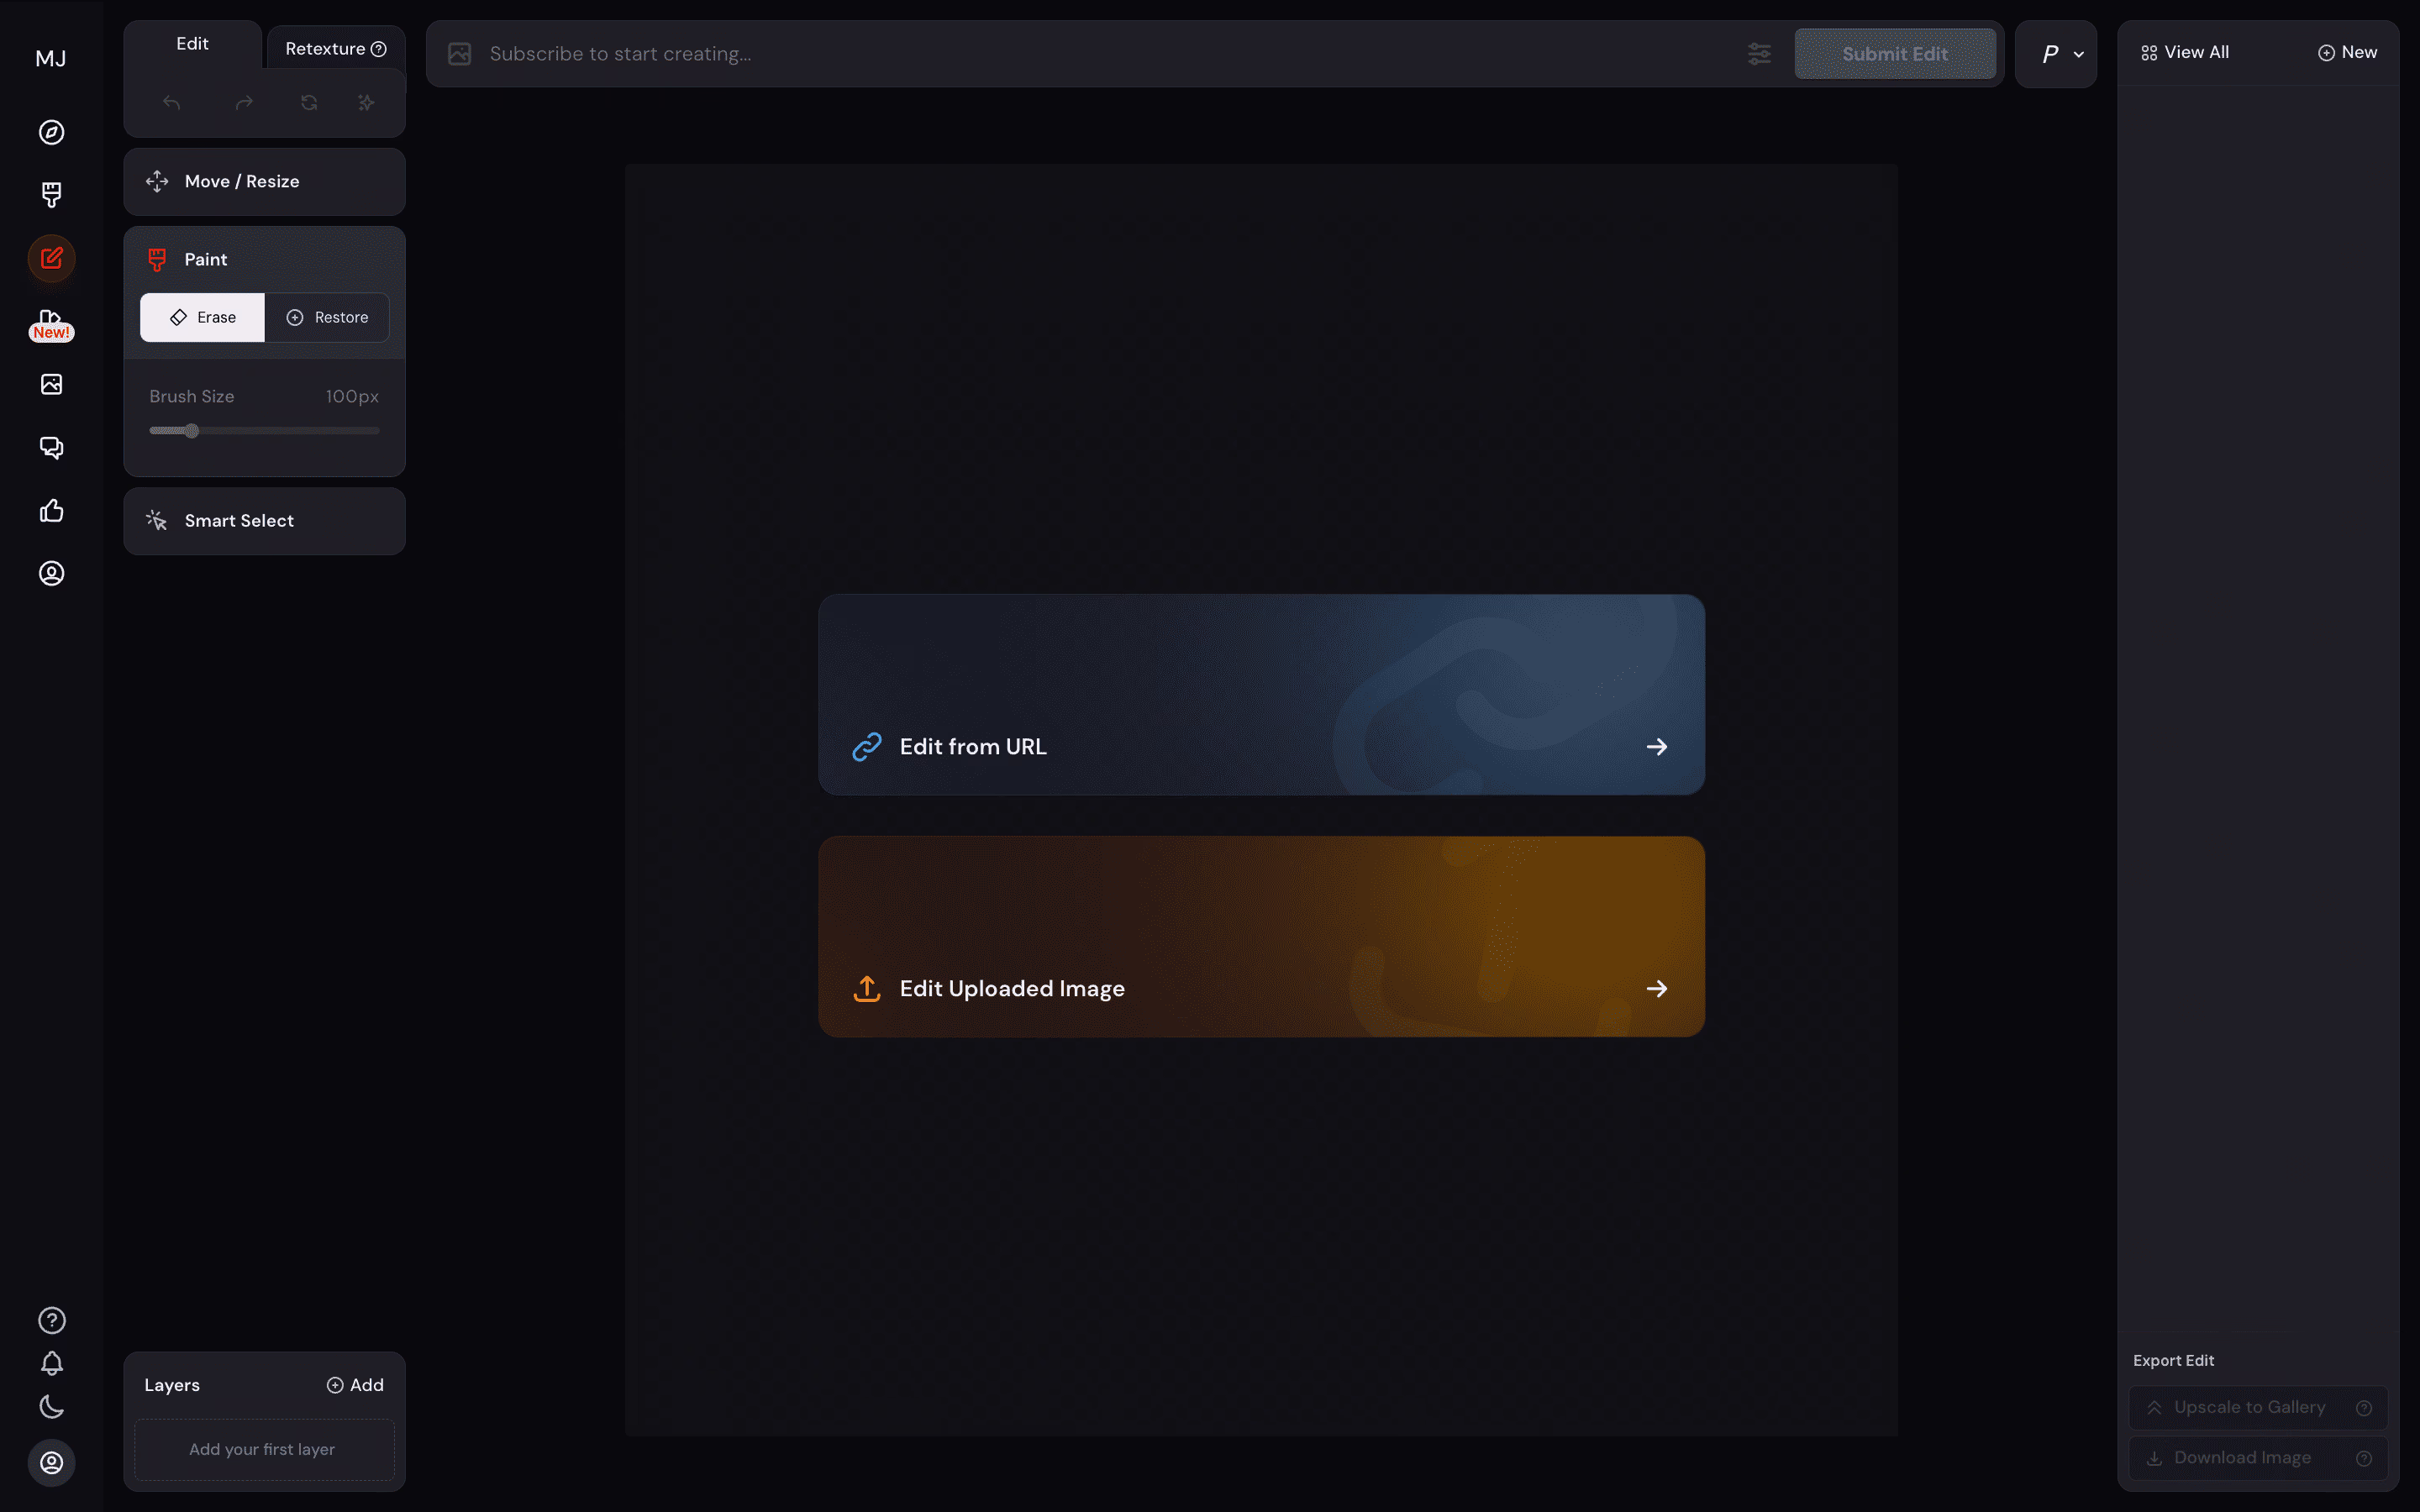The height and width of the screenshot is (1512, 2420).
Task: Click the Download Image button
Action: click(x=2257, y=1458)
